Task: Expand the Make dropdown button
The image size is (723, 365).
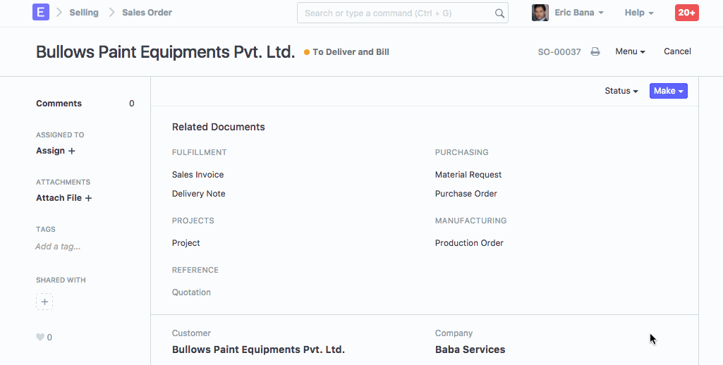Action: click(x=668, y=91)
